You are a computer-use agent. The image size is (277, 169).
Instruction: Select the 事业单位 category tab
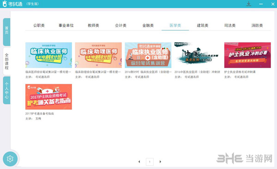[x=66, y=25]
